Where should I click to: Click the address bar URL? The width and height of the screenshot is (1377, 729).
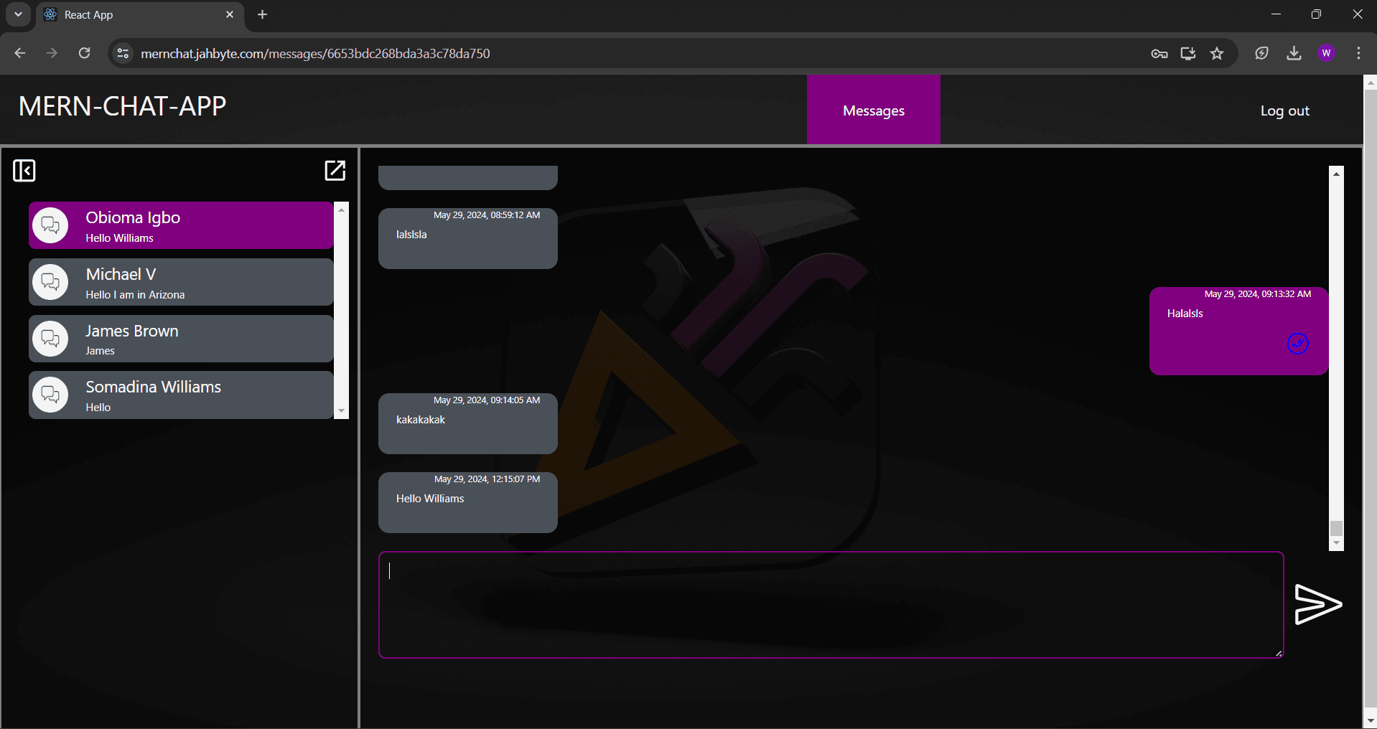pyautogui.click(x=315, y=54)
